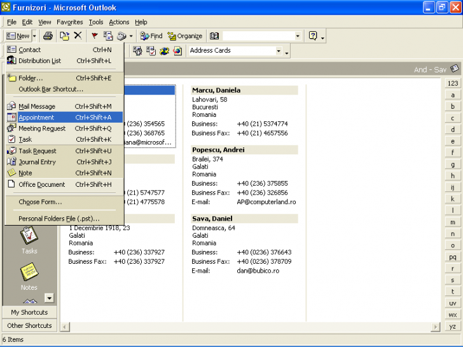
Task: Click the Microsoft Outlook Help icon
Action: point(313,36)
